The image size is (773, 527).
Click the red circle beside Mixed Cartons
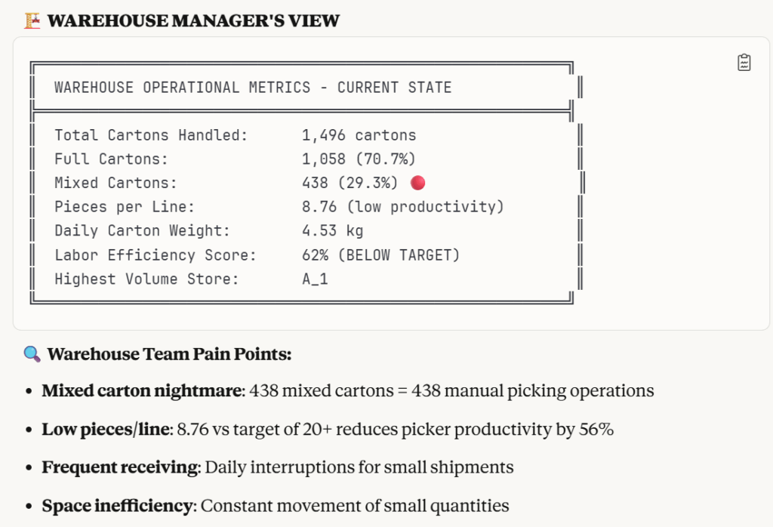coord(417,183)
